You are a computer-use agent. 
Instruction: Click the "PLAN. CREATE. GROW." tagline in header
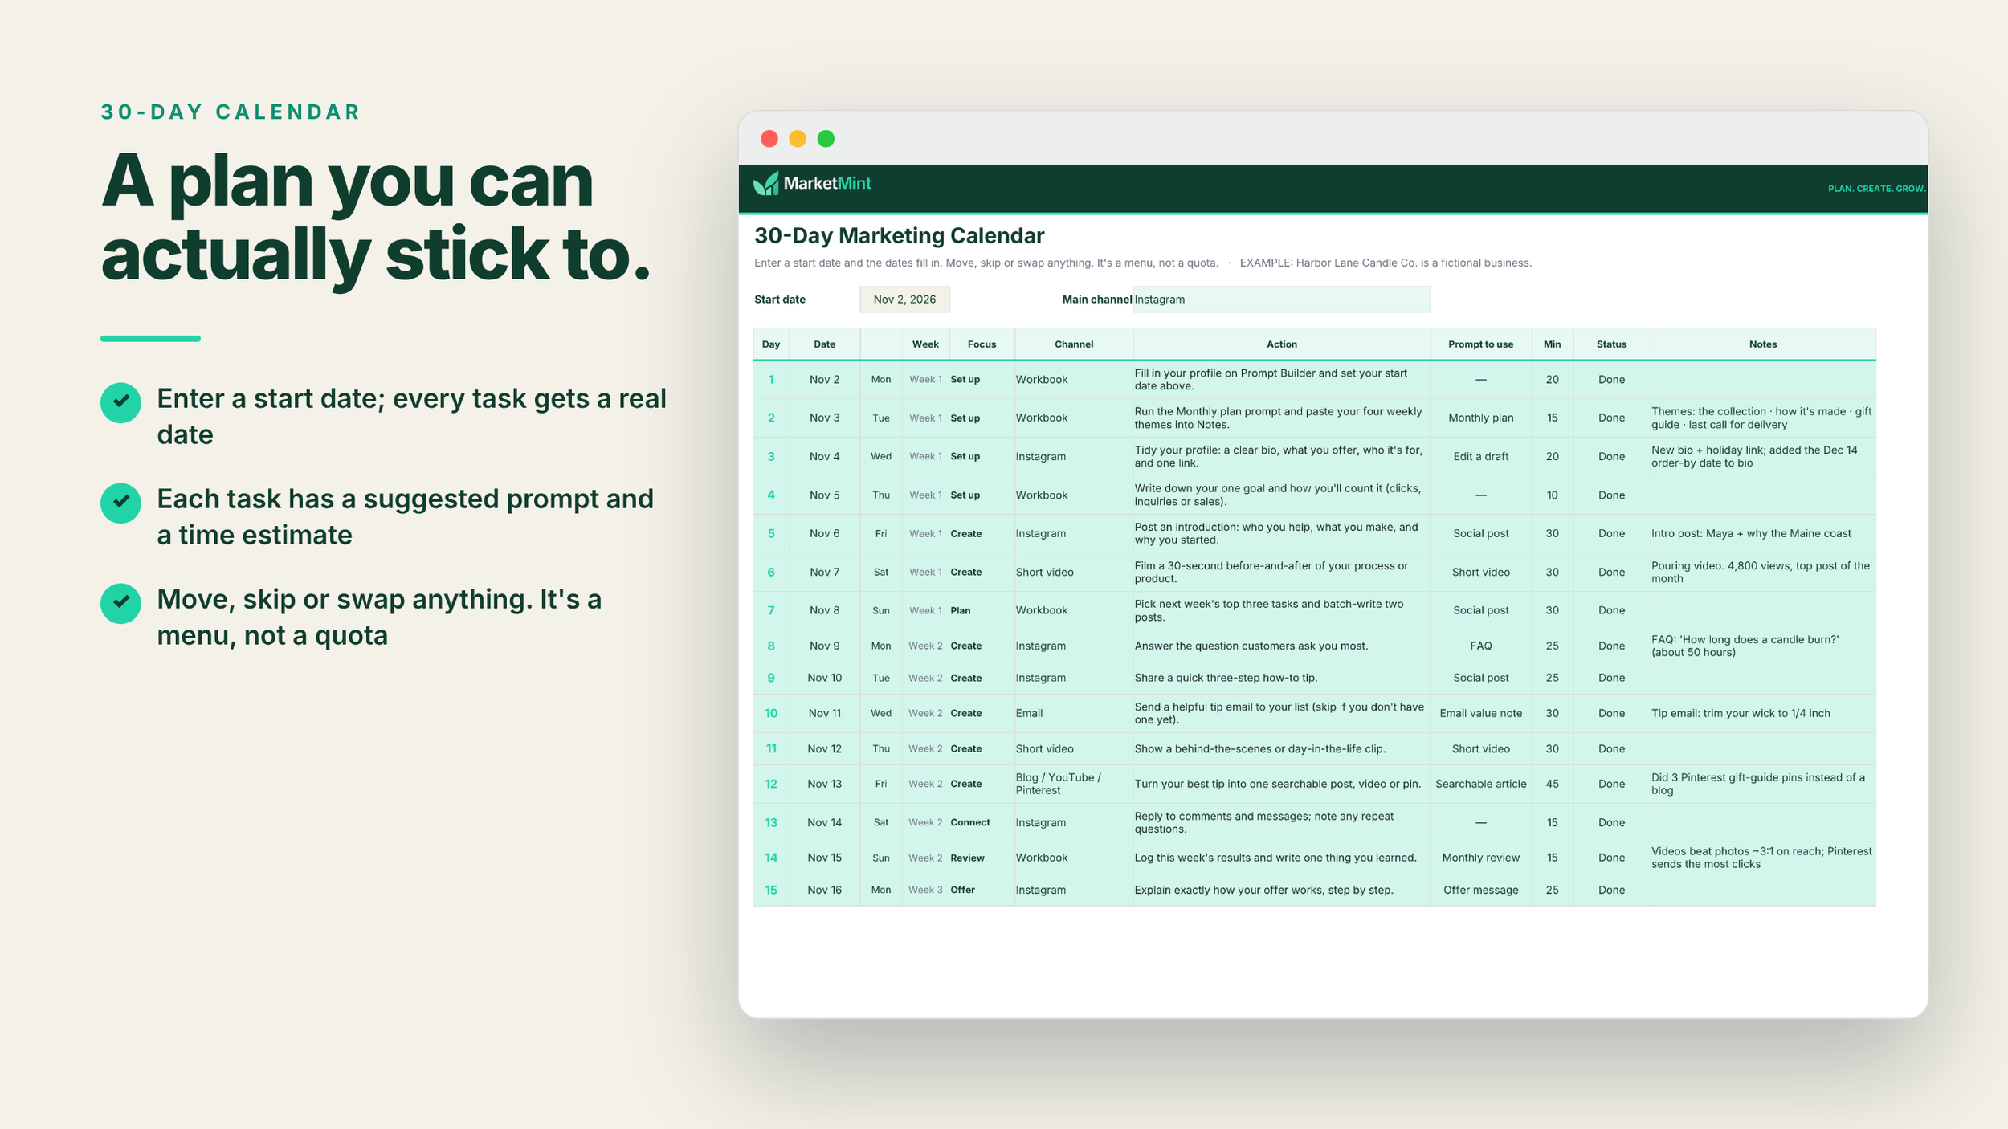[x=1876, y=189]
